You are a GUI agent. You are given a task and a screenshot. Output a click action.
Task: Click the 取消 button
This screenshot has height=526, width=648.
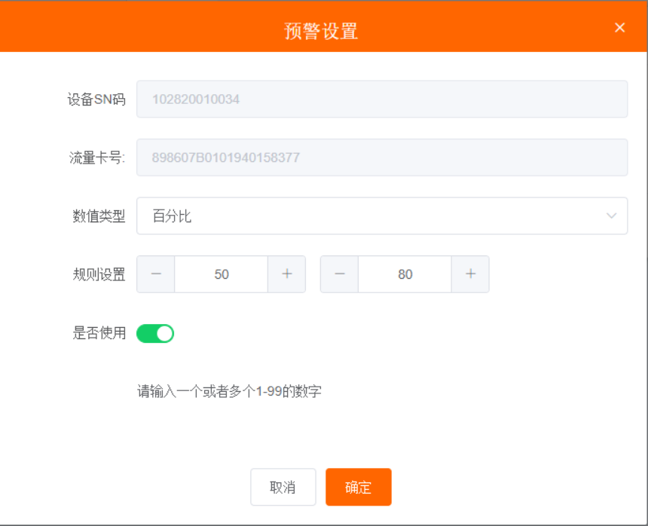[283, 487]
